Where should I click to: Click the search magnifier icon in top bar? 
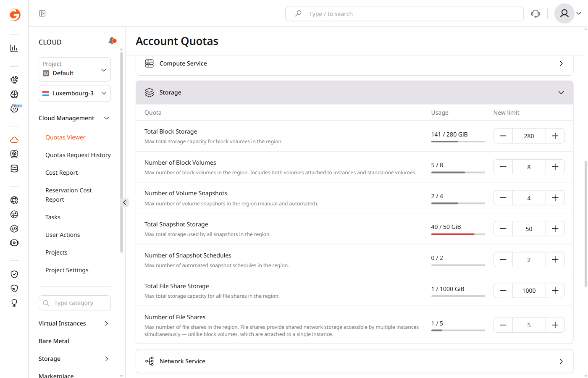coord(298,13)
